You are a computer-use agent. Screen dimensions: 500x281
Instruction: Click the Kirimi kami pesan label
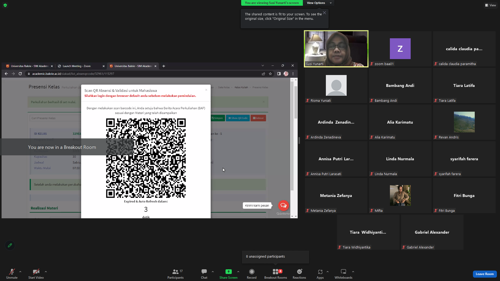tap(257, 206)
